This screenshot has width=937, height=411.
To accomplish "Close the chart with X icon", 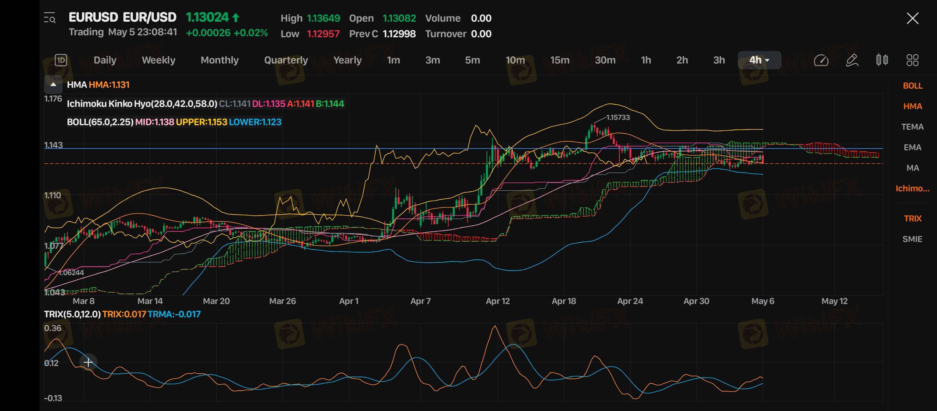I will [x=913, y=18].
